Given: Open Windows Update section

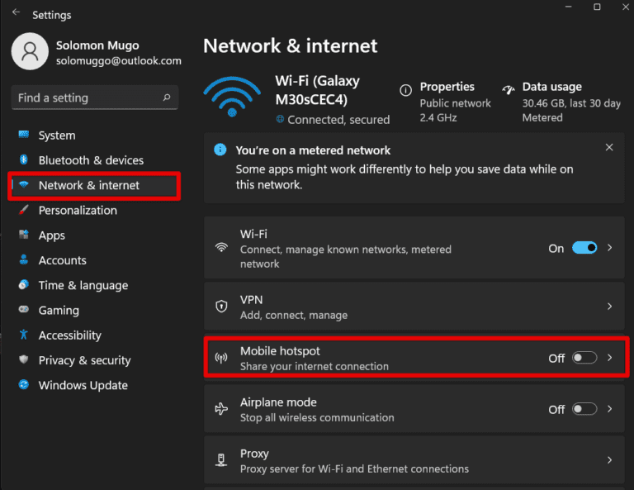Looking at the screenshot, I should point(83,385).
